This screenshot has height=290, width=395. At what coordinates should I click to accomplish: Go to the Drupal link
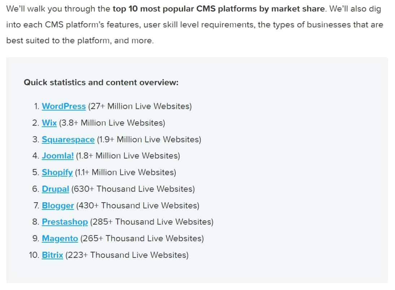(56, 189)
